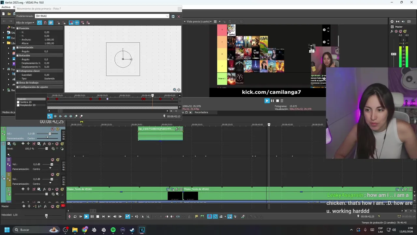Screen dimensions: 417x235
Task: Open the mixing console icon
Action: pyautogui.click(x=409, y=22)
